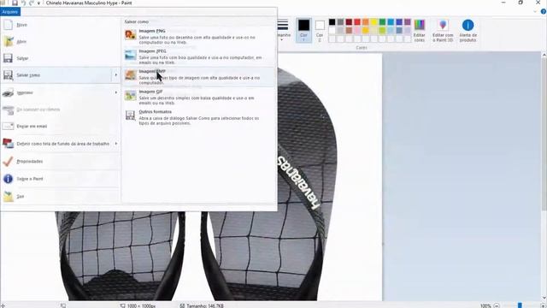Save as Imagem JPEG

coord(199,56)
